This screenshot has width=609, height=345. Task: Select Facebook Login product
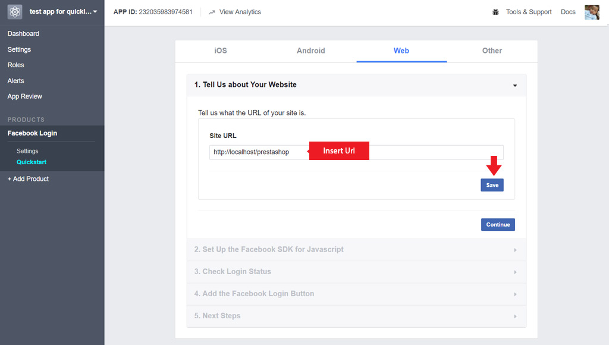[32, 133]
